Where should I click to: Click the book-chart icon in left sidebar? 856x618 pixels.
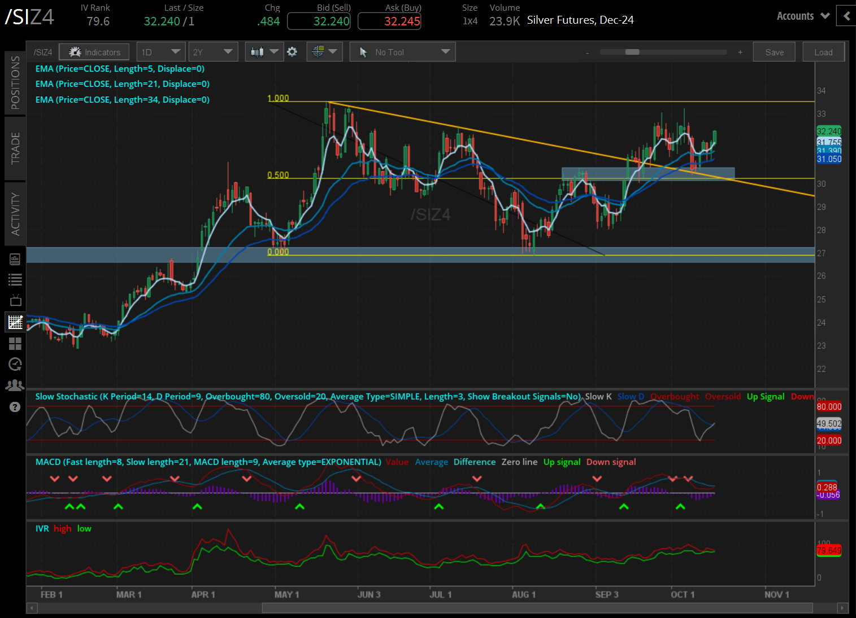pos(15,259)
